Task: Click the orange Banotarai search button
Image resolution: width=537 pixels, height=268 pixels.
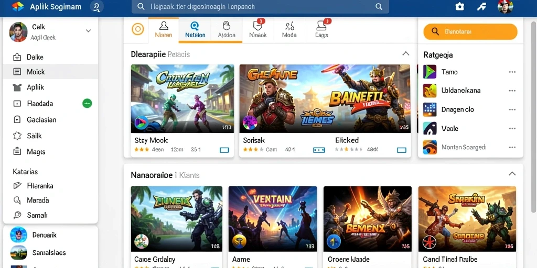Action: click(470, 32)
